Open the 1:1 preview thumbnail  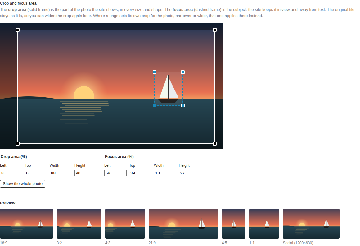point(264,223)
